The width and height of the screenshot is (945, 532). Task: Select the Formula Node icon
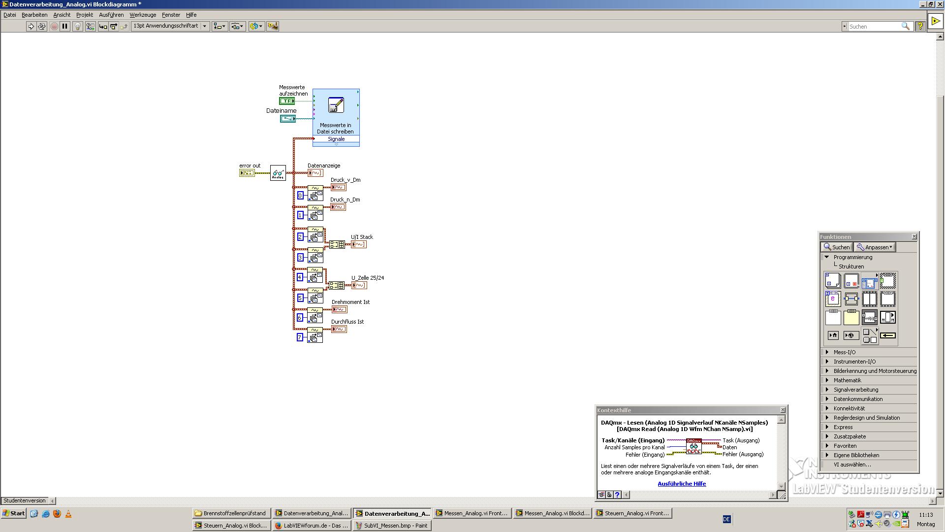[870, 317]
